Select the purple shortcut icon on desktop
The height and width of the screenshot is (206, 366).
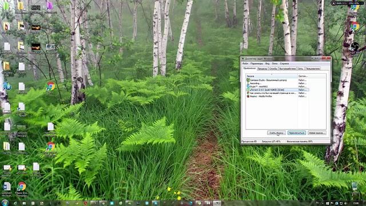click(x=50, y=6)
